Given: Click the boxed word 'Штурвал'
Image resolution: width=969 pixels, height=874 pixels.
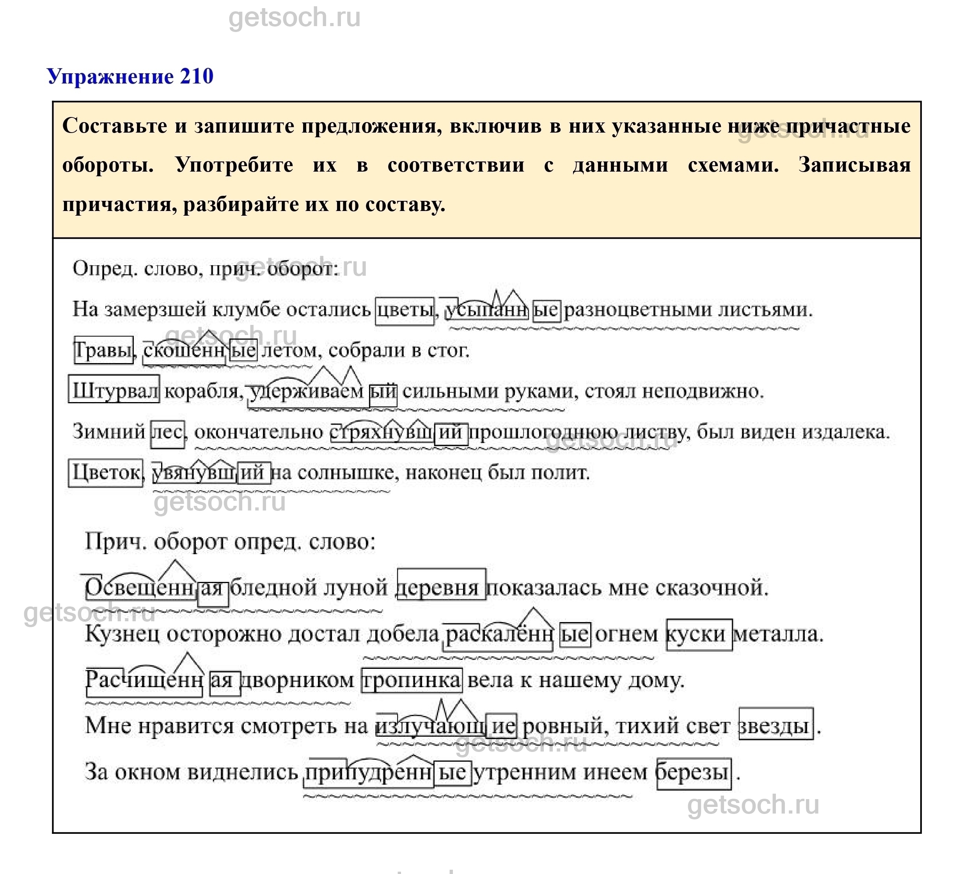Looking at the screenshot, I should click(x=114, y=391).
